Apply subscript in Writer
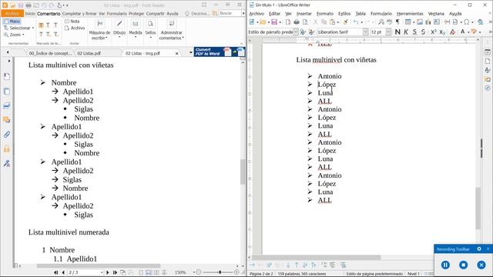The image size is (493, 277). pyautogui.click(x=442, y=32)
